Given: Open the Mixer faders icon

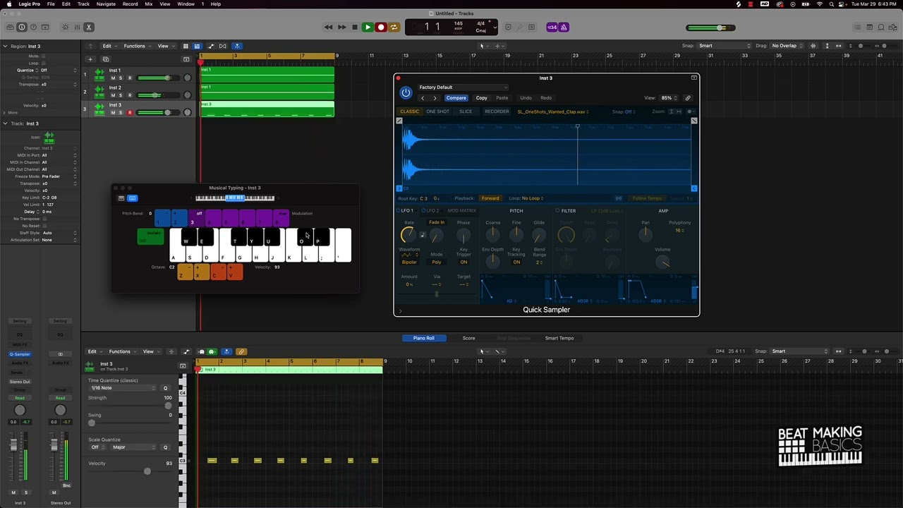Looking at the screenshot, I should [77, 27].
